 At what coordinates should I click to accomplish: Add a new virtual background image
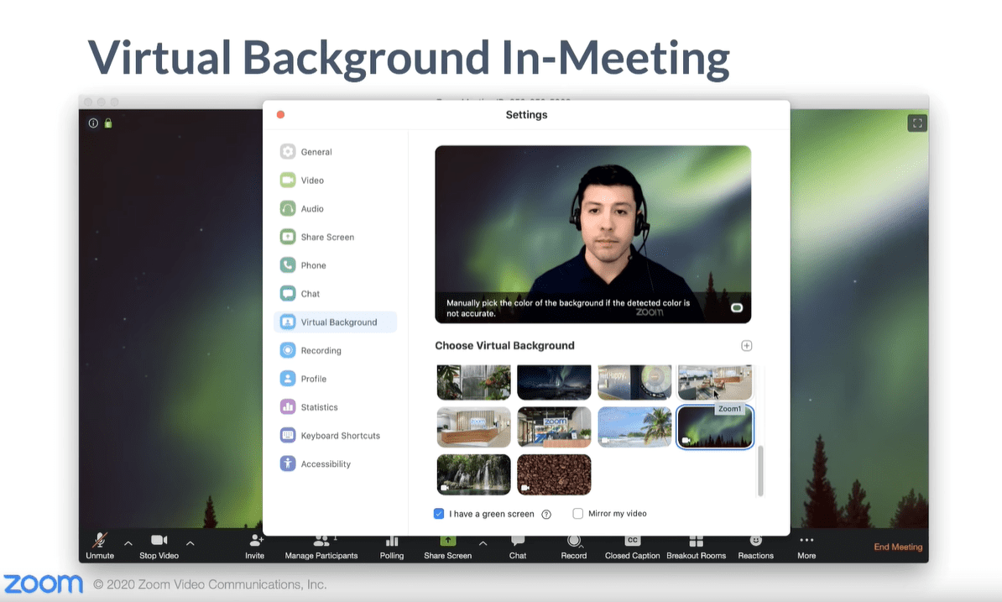(746, 346)
